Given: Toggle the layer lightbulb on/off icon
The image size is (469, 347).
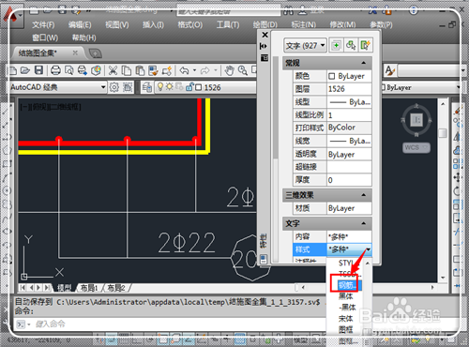Looking at the screenshot, I should coord(160,87).
